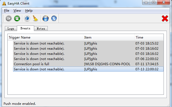This screenshot has height=107, width=172.
Task: Open settings via the gear icon
Action: click(27, 18)
